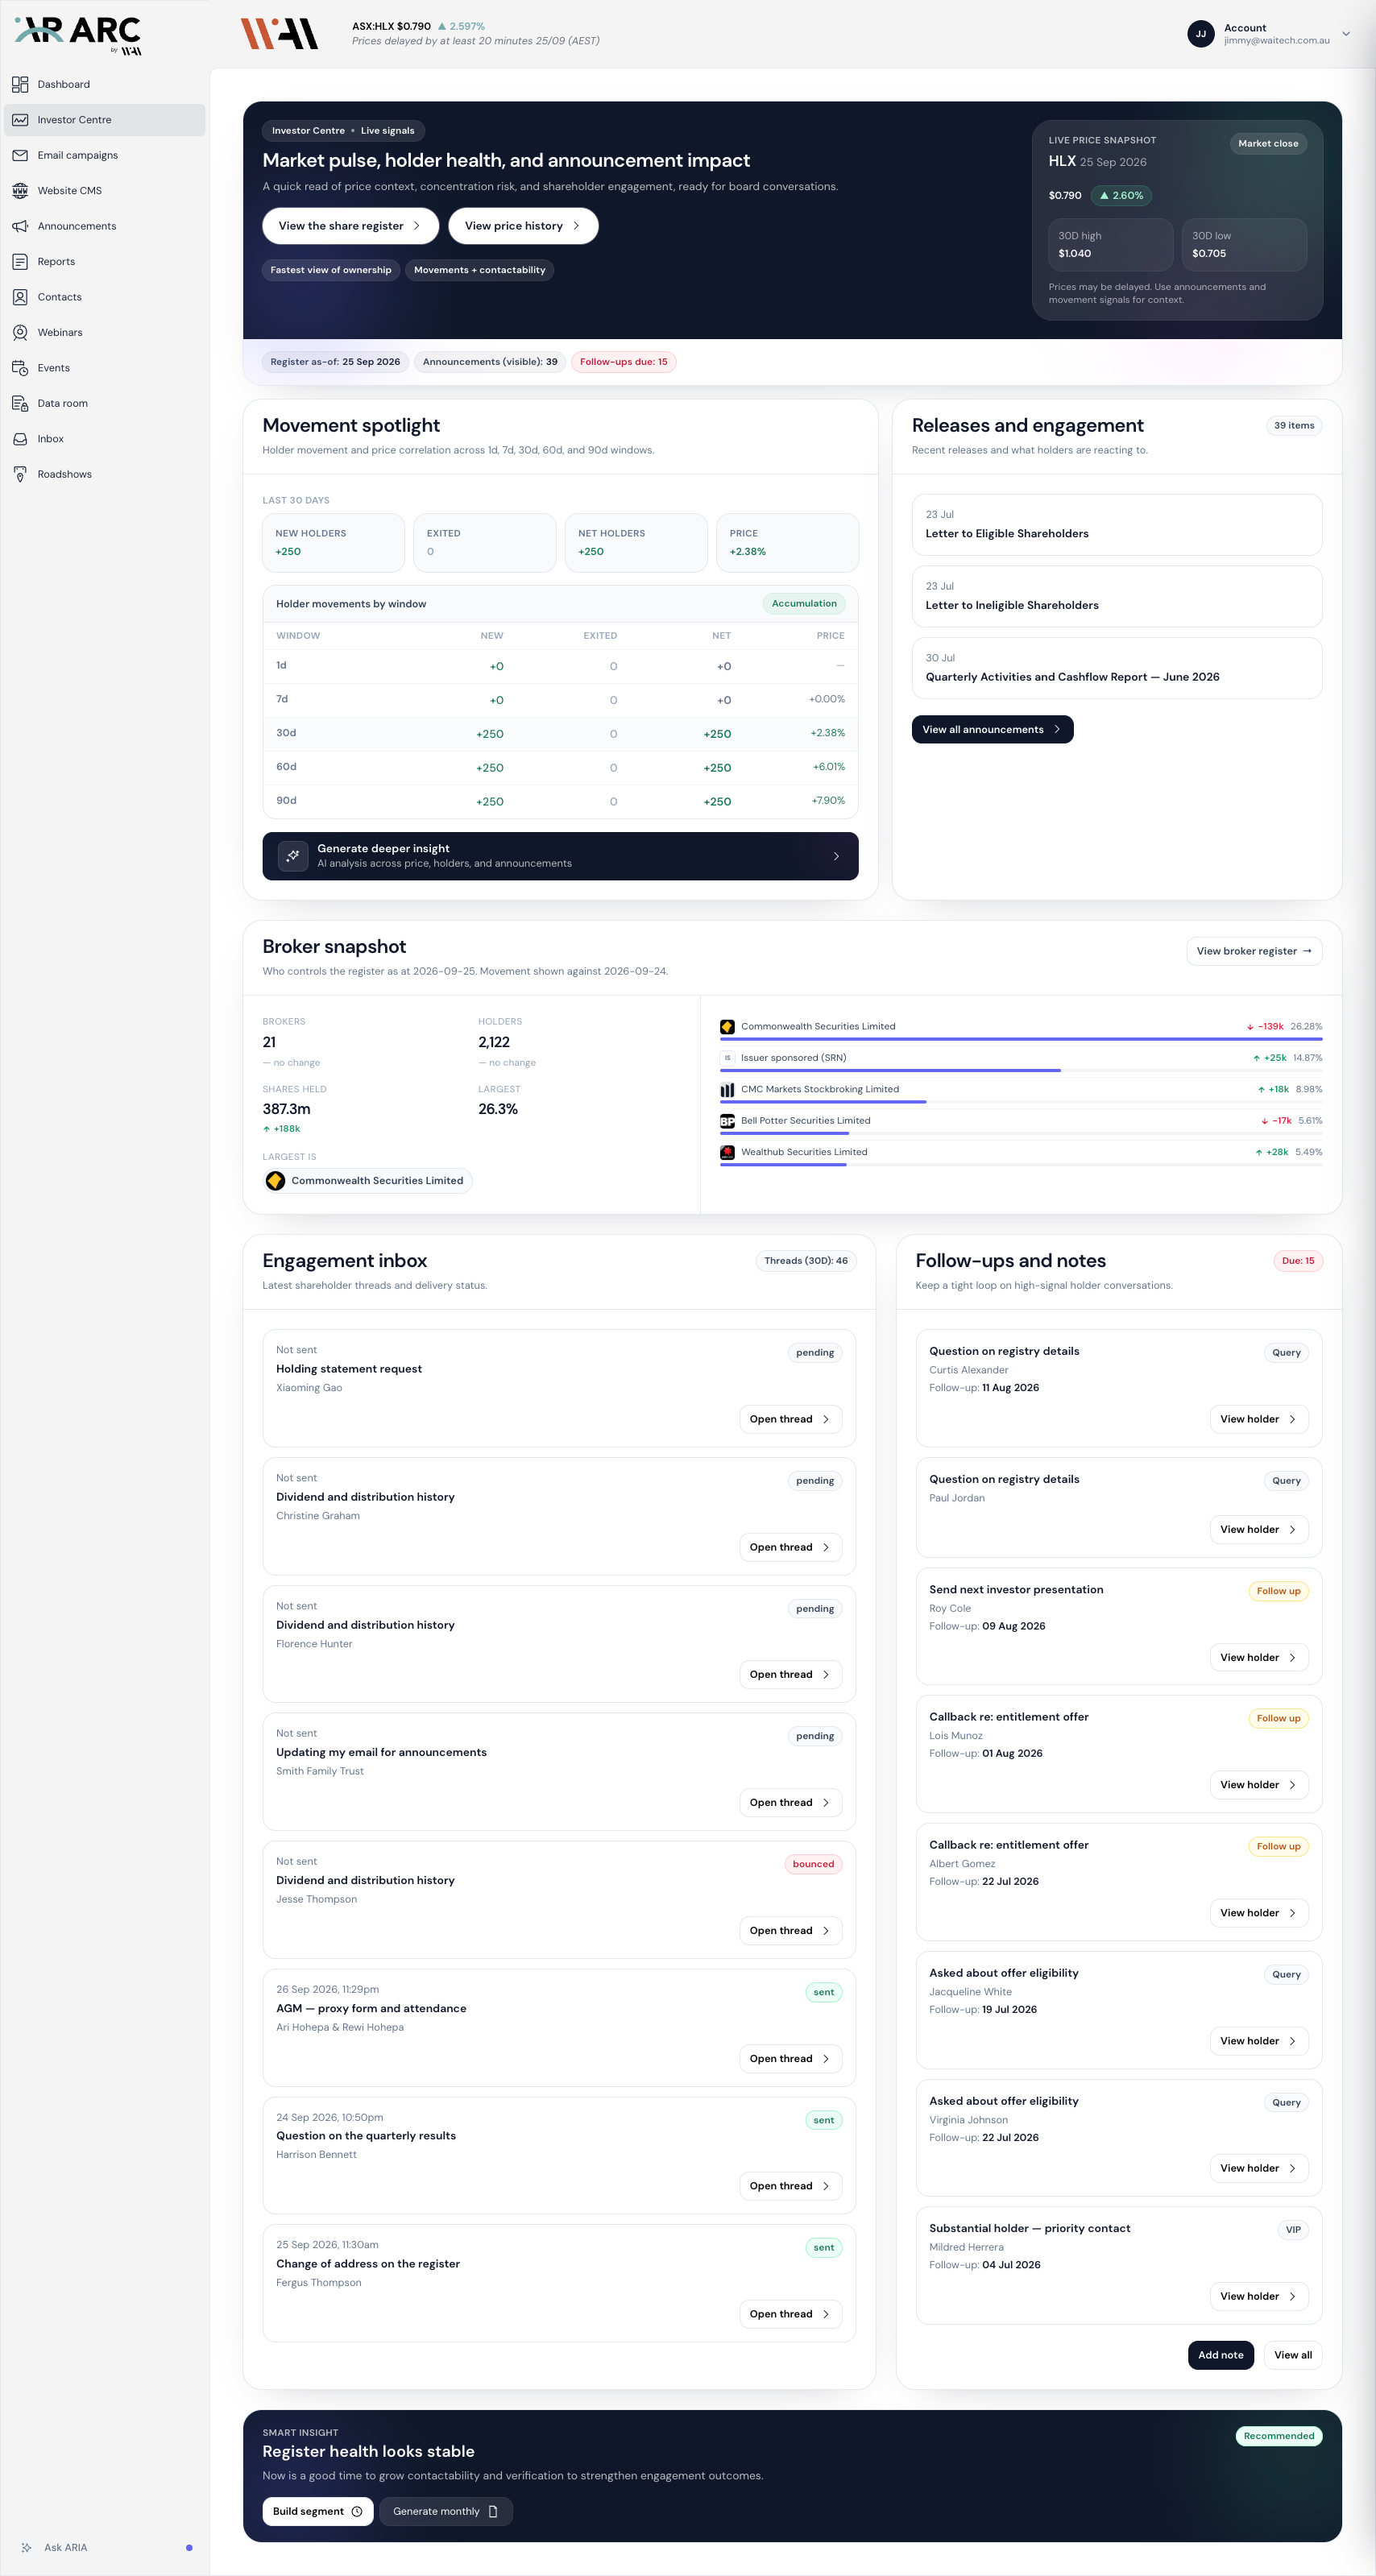Open View all announcements
Viewport: 1376px width, 2576px height.
(x=992, y=729)
